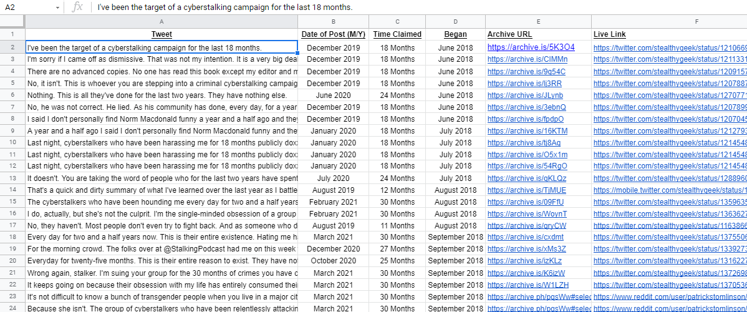Select column C header
747x312 pixels.
tap(397, 21)
